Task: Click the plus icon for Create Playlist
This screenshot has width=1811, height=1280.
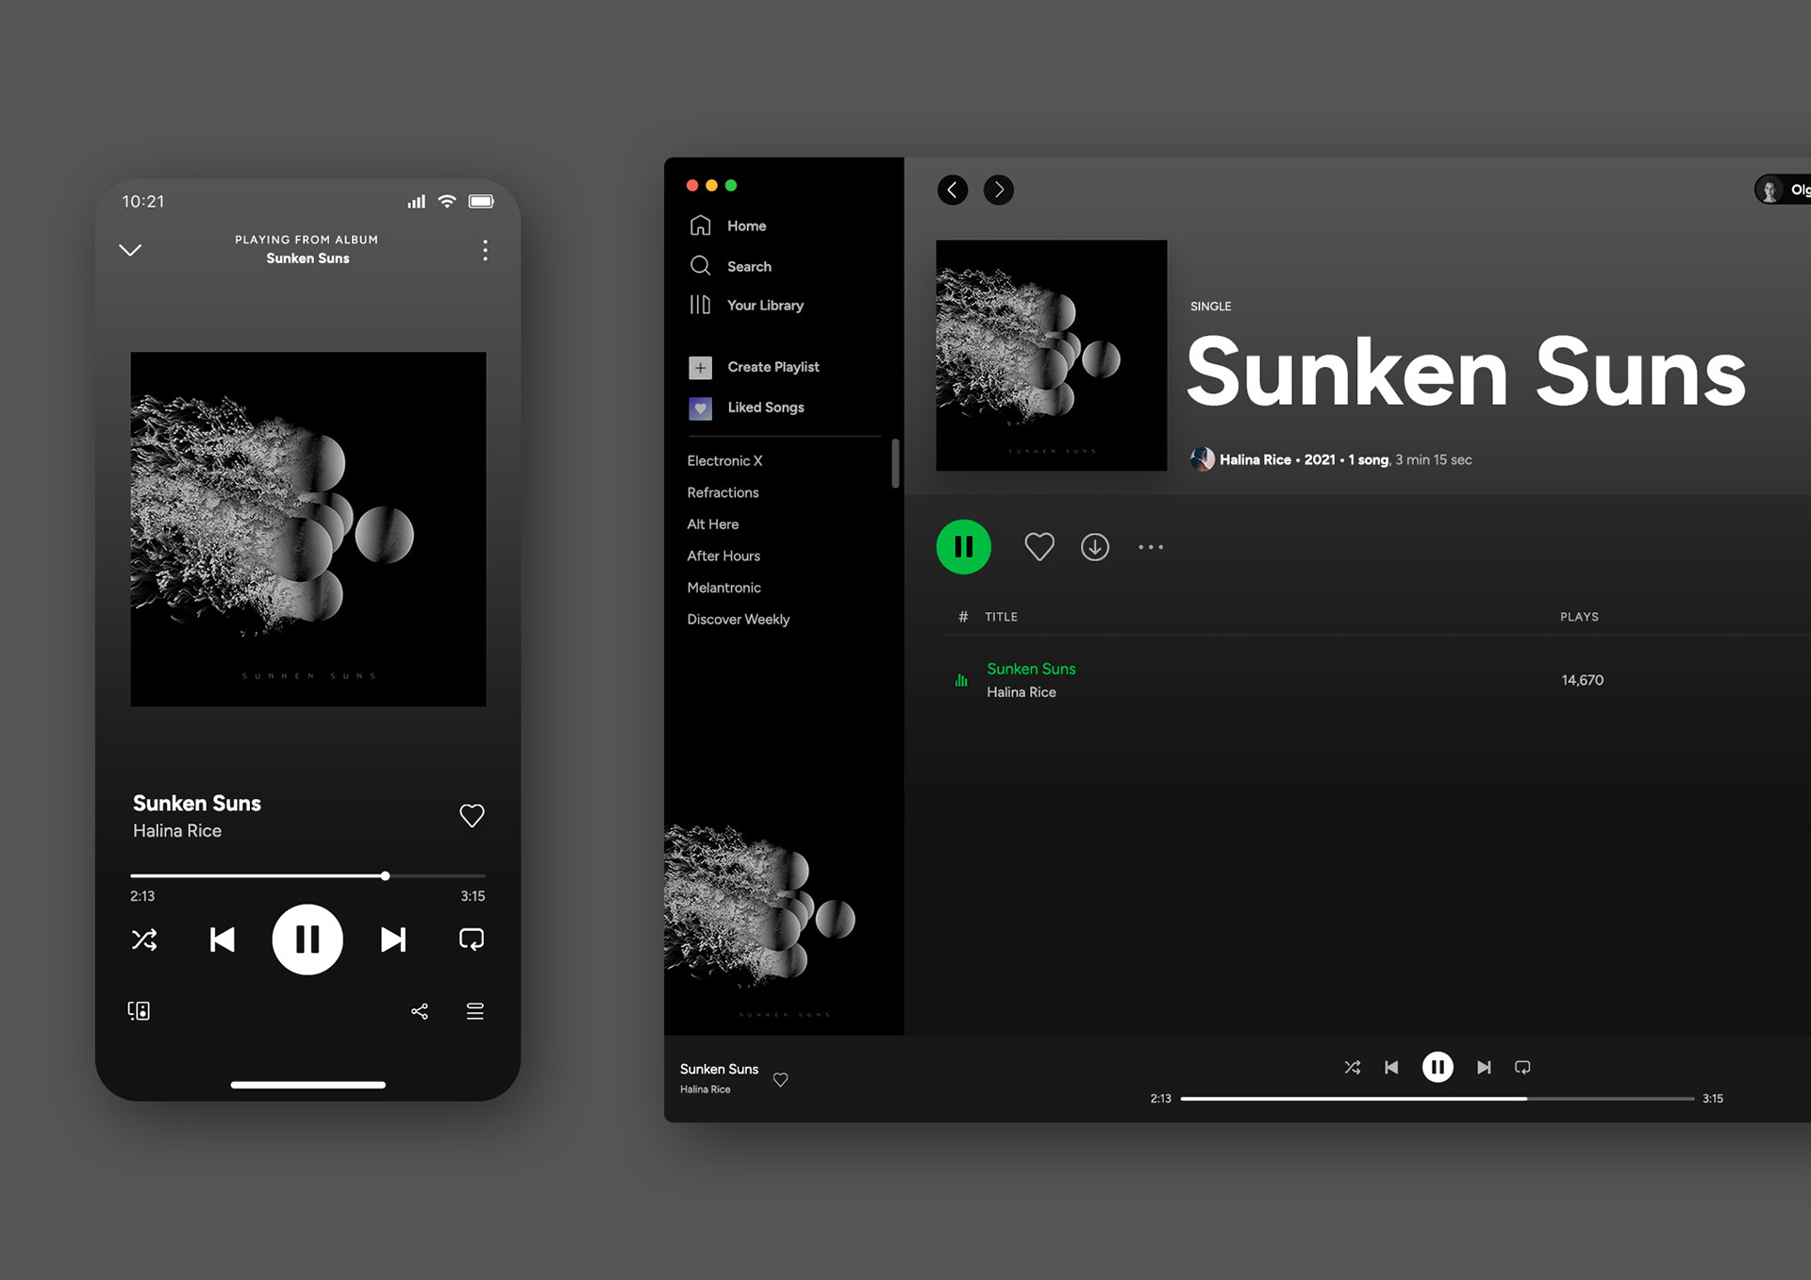Action: click(x=700, y=368)
